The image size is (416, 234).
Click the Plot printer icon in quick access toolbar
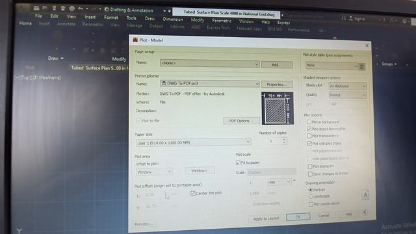[x=71, y=8]
